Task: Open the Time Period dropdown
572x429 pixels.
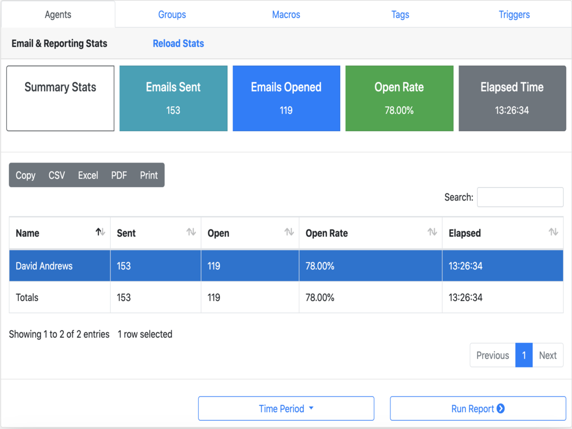Action: 286,408
